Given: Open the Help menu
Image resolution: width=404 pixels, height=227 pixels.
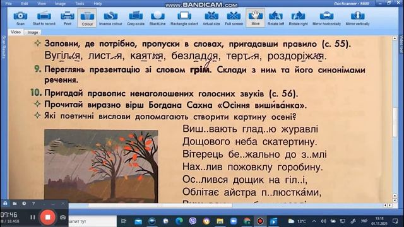Looking at the screenshot, I should click(98, 4).
